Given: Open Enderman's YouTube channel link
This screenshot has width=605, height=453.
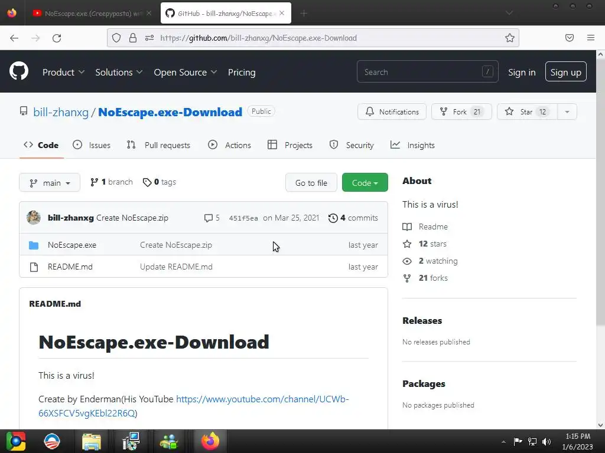Looking at the screenshot, I should [x=194, y=406].
